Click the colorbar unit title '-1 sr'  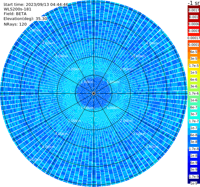(194, 3)
